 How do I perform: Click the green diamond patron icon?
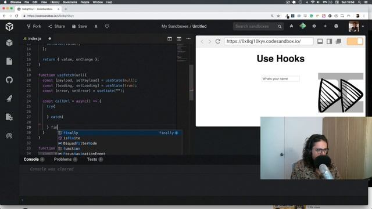click(303, 26)
